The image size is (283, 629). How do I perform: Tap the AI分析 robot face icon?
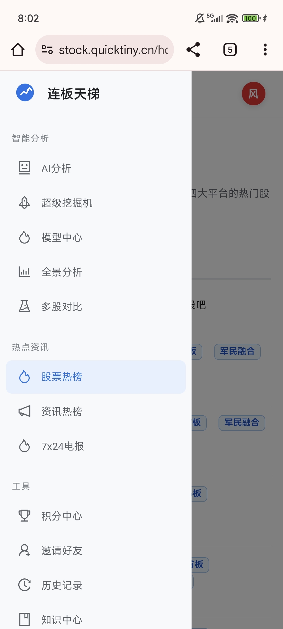pos(24,168)
